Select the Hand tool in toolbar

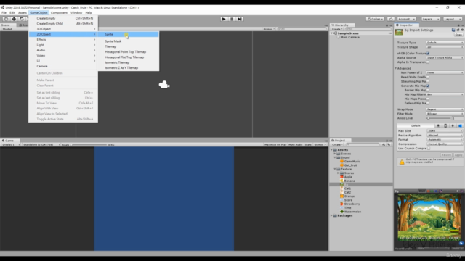tap(6, 19)
